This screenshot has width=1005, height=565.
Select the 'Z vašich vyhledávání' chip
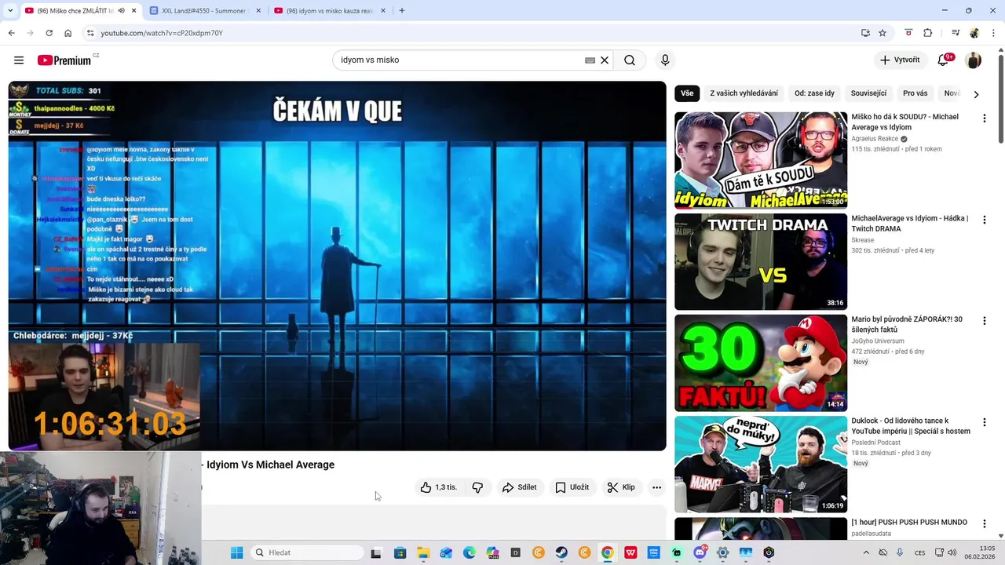[x=744, y=93]
